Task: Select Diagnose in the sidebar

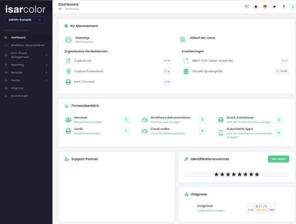Action: click(x=17, y=88)
